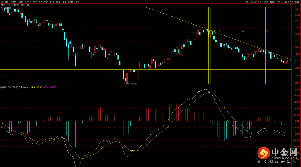The width and height of the screenshot is (301, 167).
Task: Click the MACD(12,26,9) parameter label
Action: click(x=11, y=87)
